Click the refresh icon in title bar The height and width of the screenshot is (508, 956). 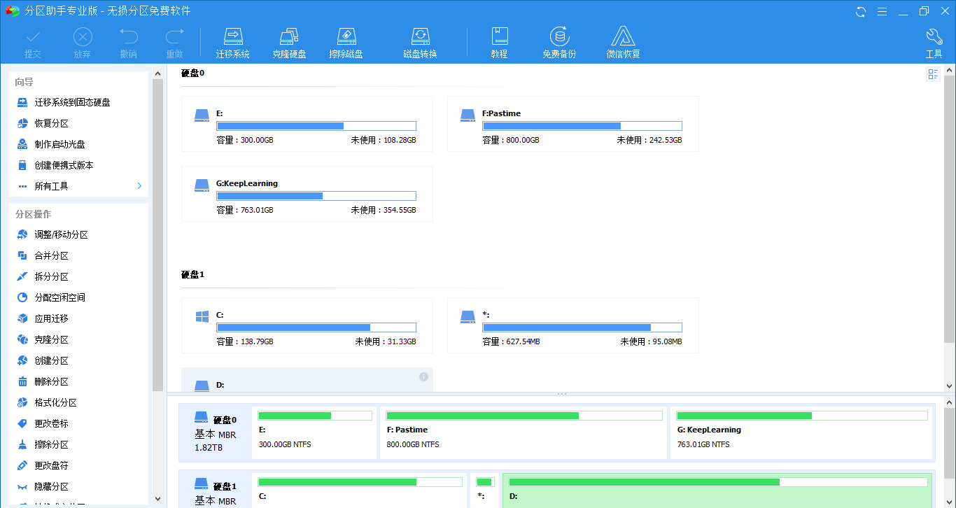[x=861, y=11]
